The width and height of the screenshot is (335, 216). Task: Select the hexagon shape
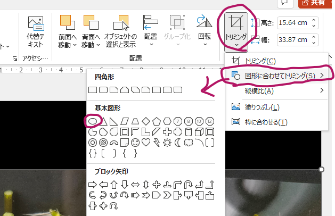pyautogui.click(x=167, y=121)
